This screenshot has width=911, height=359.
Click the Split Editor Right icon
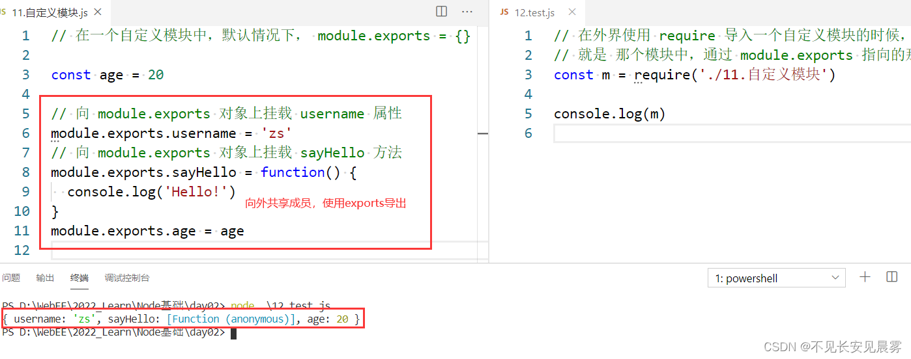point(441,12)
